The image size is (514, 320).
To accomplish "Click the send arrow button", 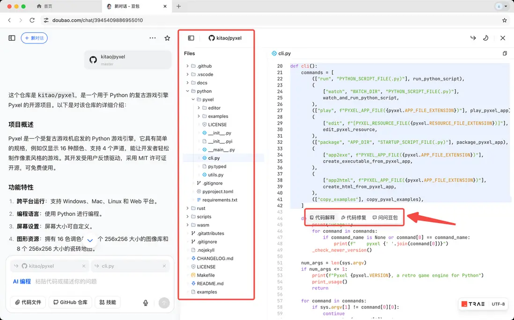I will coord(164,303).
